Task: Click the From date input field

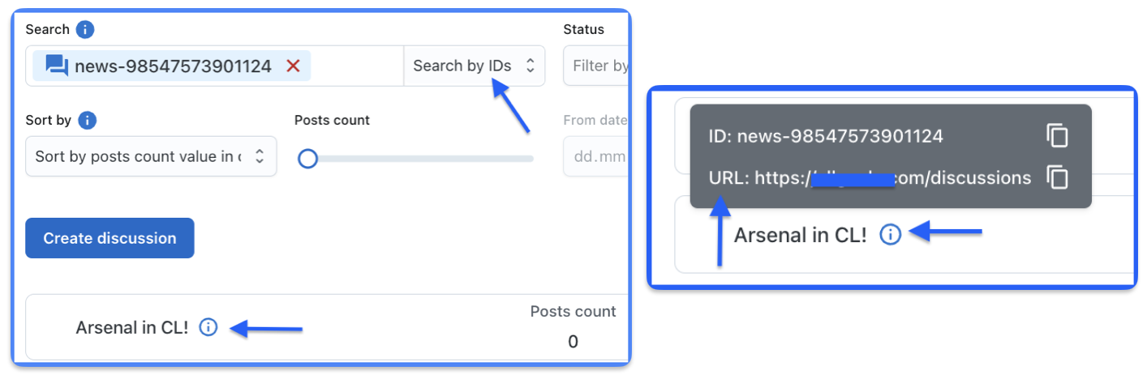Action: coord(596,156)
